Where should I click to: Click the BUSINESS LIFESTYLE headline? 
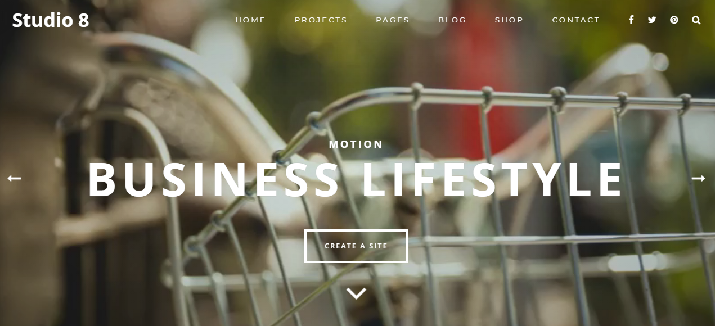[x=356, y=180]
